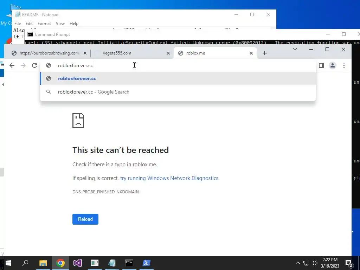
Task: Click globe icon in address bar
Action: (49, 65)
